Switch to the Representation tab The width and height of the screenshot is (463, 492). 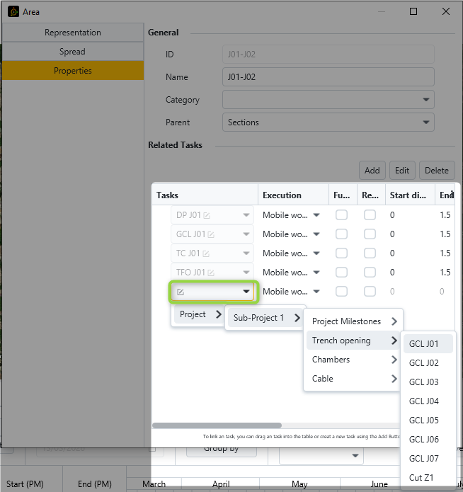[x=73, y=33]
